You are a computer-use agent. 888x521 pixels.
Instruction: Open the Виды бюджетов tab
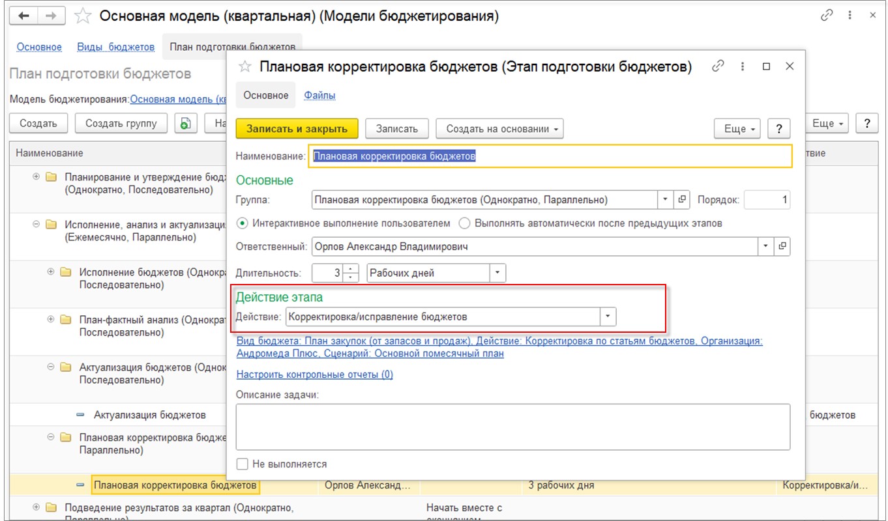[x=115, y=47]
